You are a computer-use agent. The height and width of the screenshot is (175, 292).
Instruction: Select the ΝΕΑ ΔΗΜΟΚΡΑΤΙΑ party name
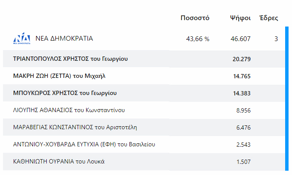click(64, 39)
